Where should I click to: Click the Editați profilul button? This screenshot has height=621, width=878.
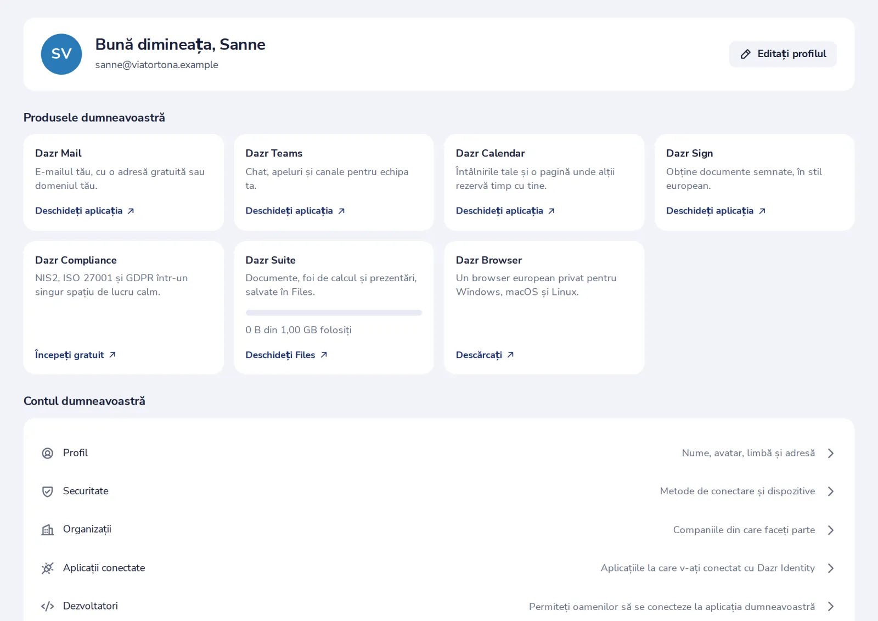pyautogui.click(x=783, y=54)
